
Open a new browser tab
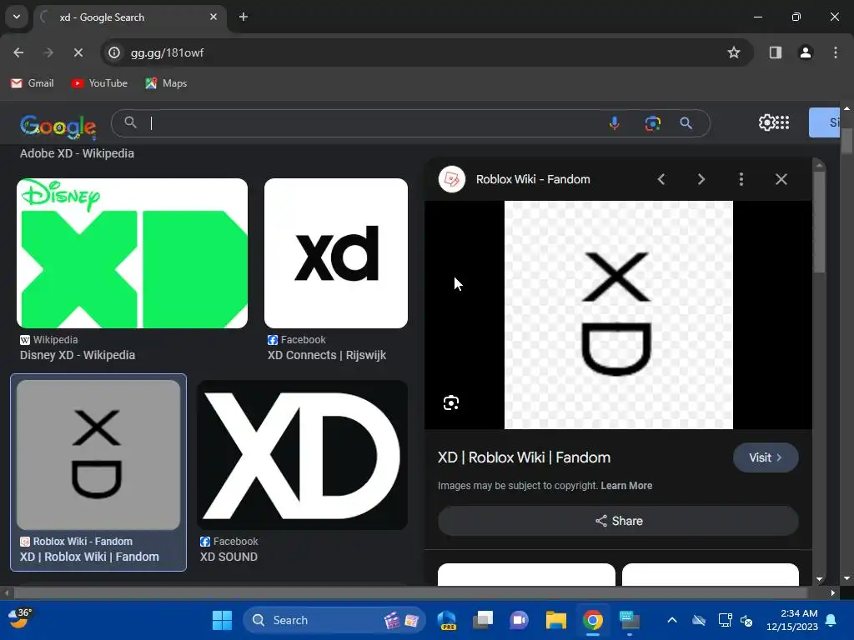click(x=244, y=17)
